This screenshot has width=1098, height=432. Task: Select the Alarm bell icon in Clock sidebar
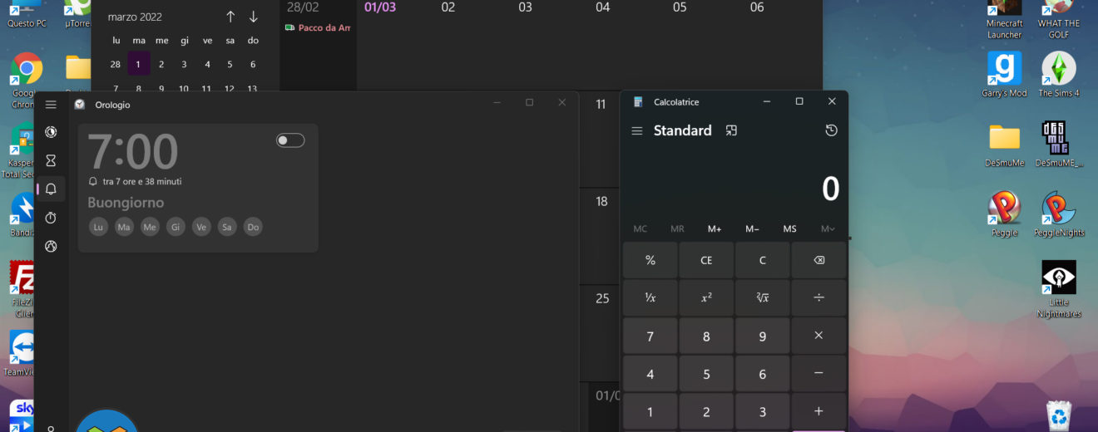coord(51,189)
